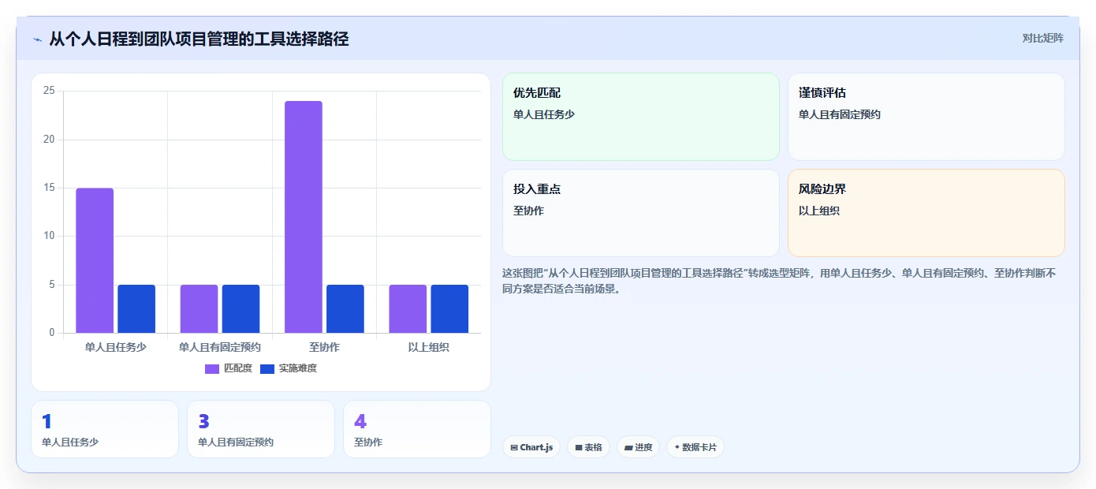Click the y-axis value 10
The image size is (1096, 489).
(49, 236)
